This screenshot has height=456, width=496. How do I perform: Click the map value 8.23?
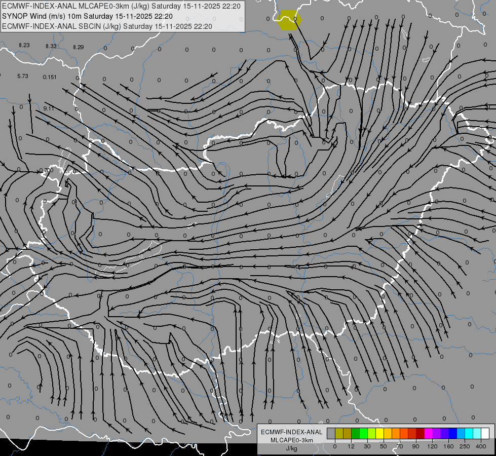24,45
